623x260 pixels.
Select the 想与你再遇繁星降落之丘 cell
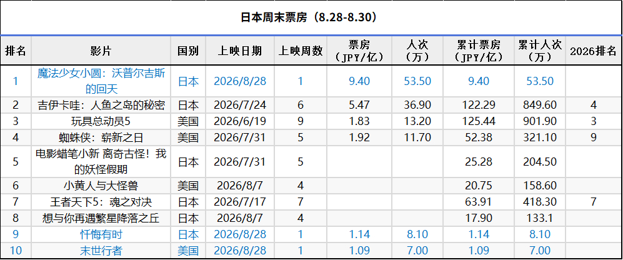101,218
